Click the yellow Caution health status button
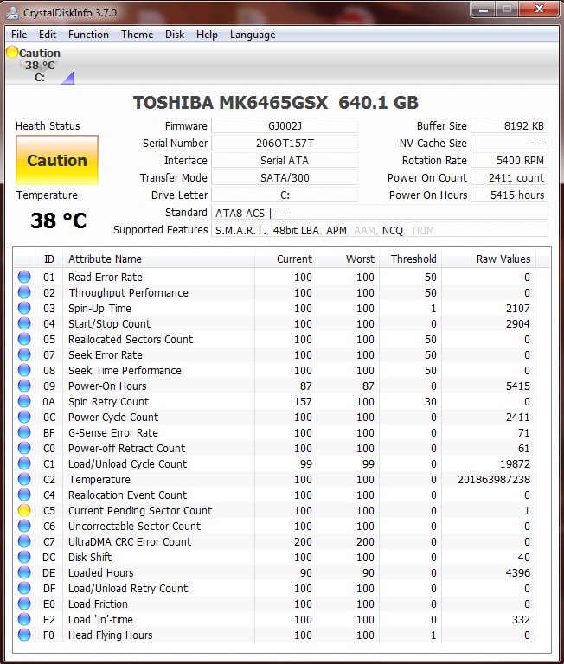This screenshot has width=564, height=664. pyautogui.click(x=57, y=160)
